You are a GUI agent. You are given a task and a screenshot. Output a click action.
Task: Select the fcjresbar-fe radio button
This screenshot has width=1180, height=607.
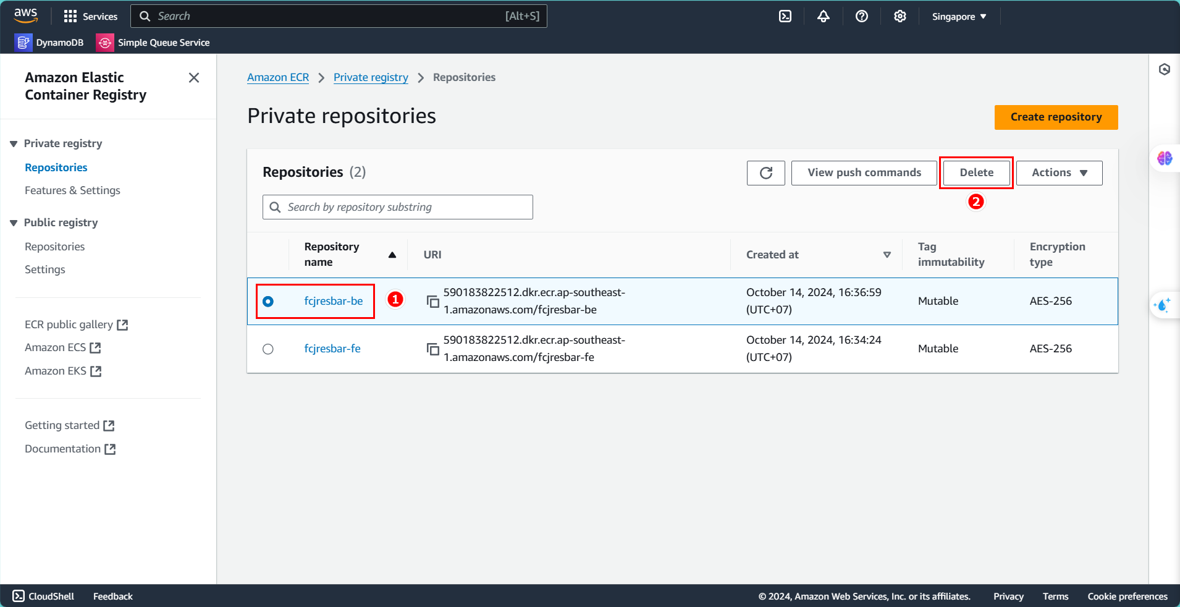[x=268, y=349]
